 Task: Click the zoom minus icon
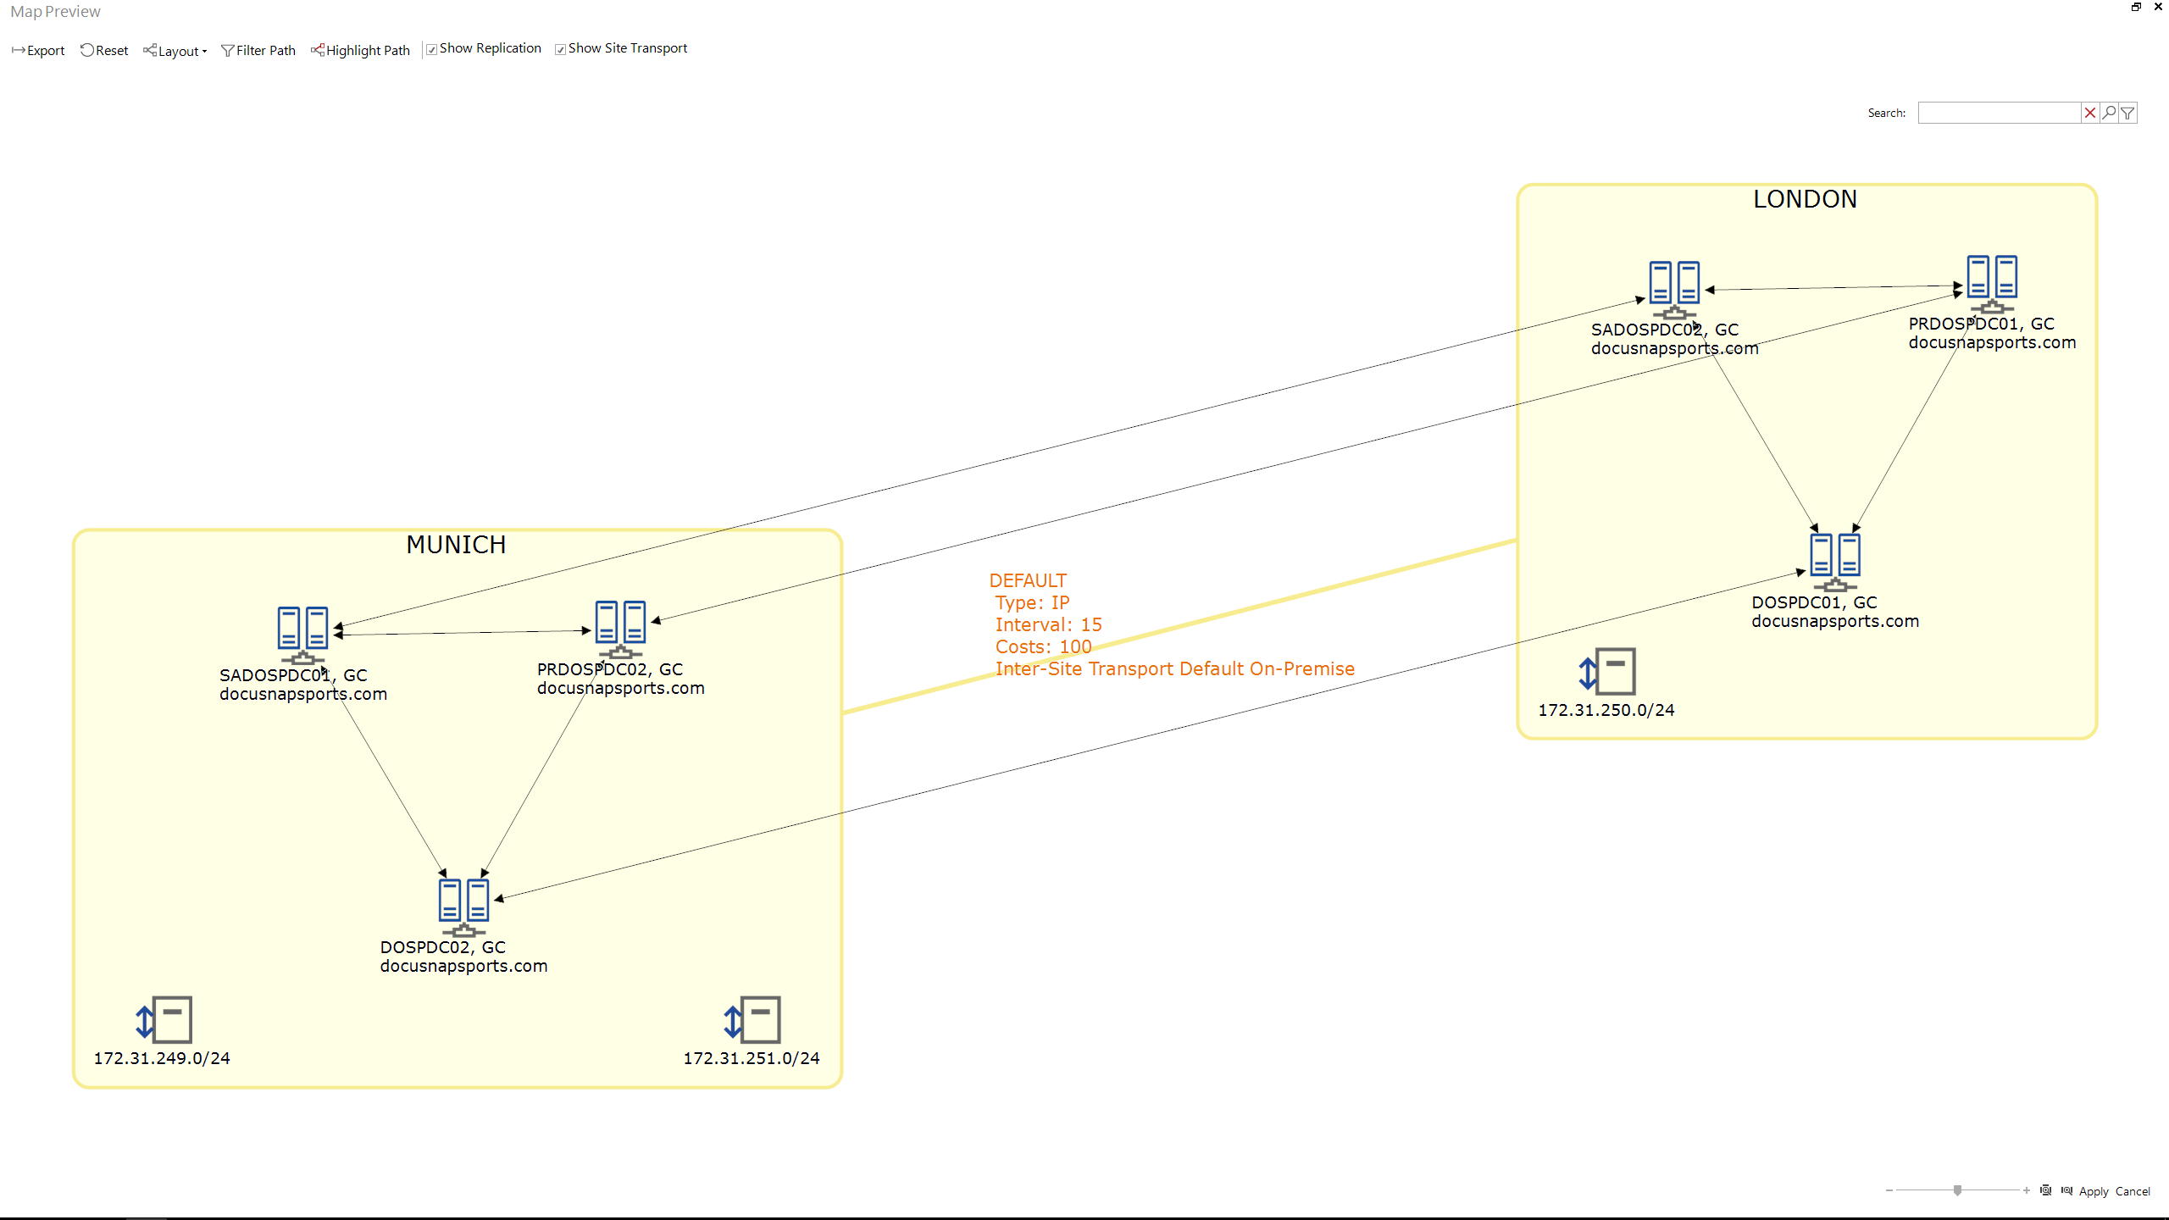1889,1190
